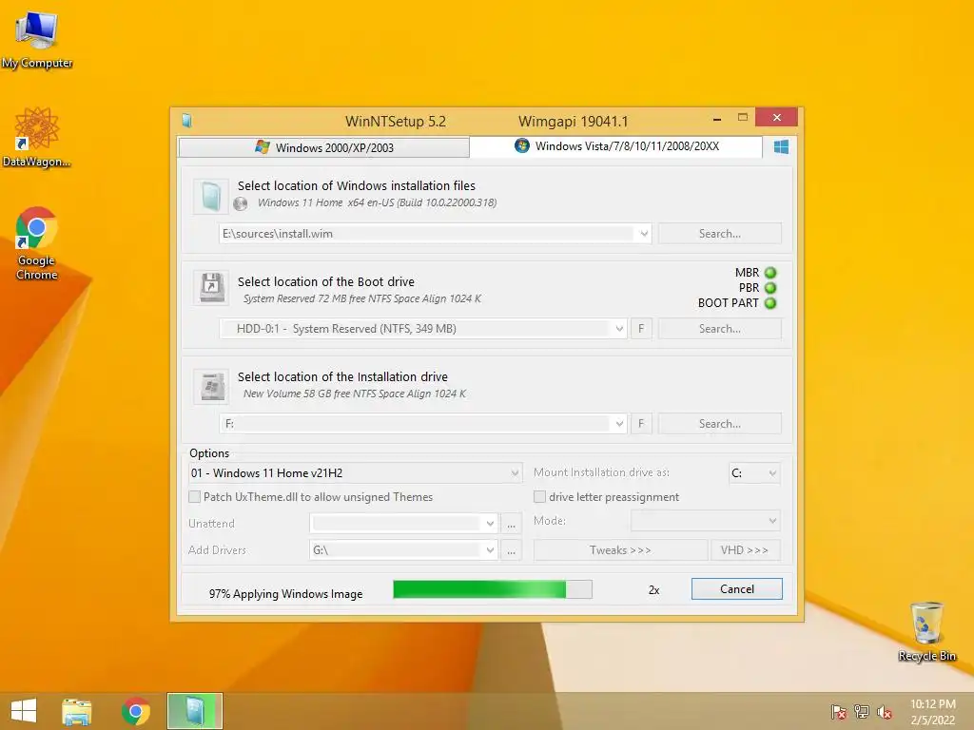Launch Google Chrome desktop shortcut

(x=37, y=243)
